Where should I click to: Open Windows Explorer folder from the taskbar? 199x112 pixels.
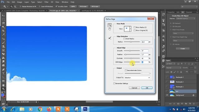[22, 109]
